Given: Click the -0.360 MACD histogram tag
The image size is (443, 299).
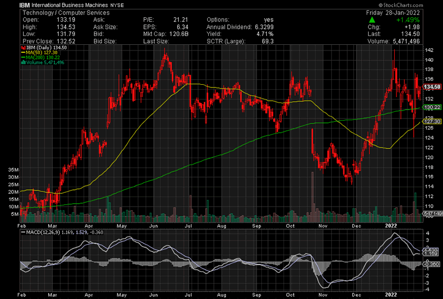Looking at the screenshot, I should 431,264.
